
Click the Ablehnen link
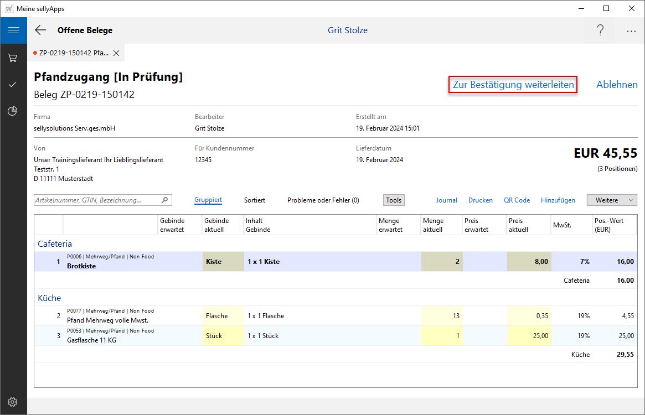coord(617,85)
